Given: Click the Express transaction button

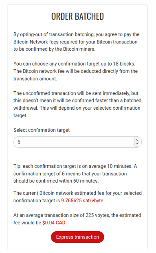Looking at the screenshot, I should tap(77, 237).
